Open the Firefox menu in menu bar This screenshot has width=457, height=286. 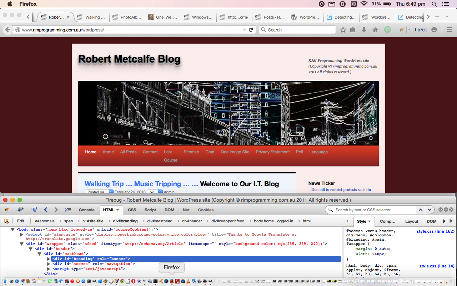[27, 4]
